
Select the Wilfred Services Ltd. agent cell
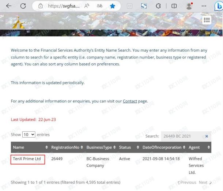point(196,165)
